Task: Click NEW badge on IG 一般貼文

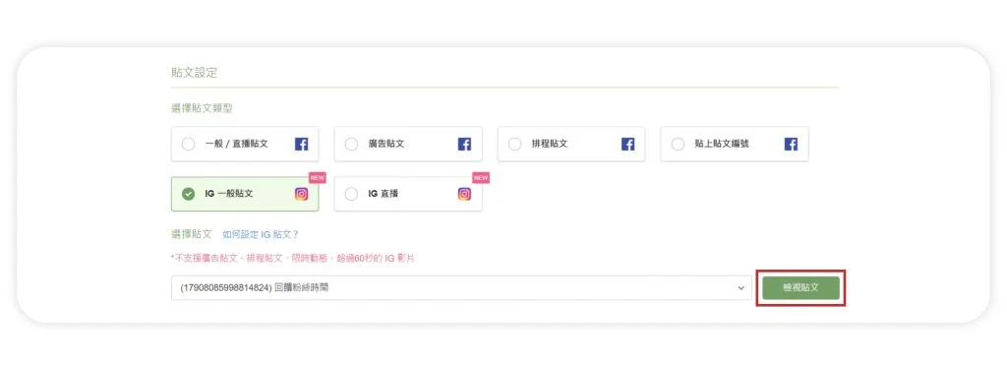Action: pos(318,178)
